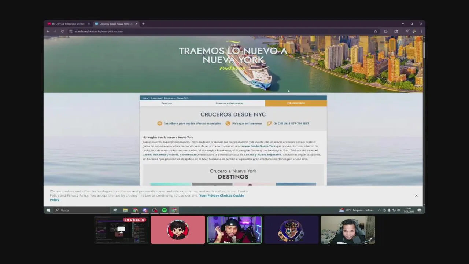The image size is (469, 264).
Task: Open Your Privacy Choices link
Action: point(215,195)
